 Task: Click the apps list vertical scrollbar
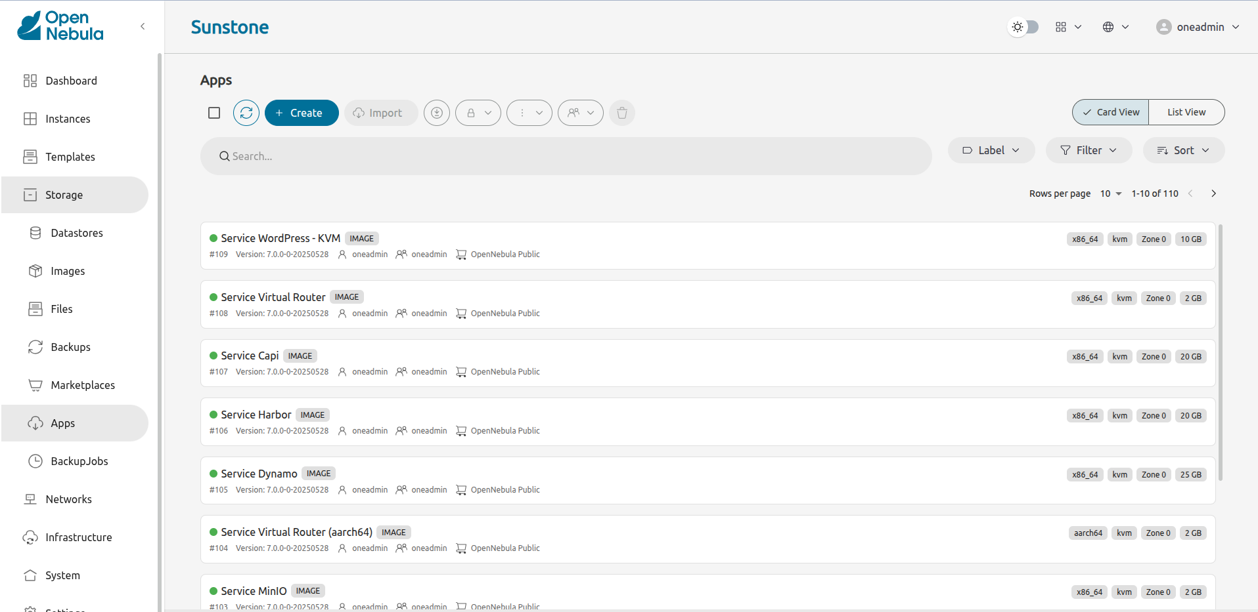(1220, 353)
